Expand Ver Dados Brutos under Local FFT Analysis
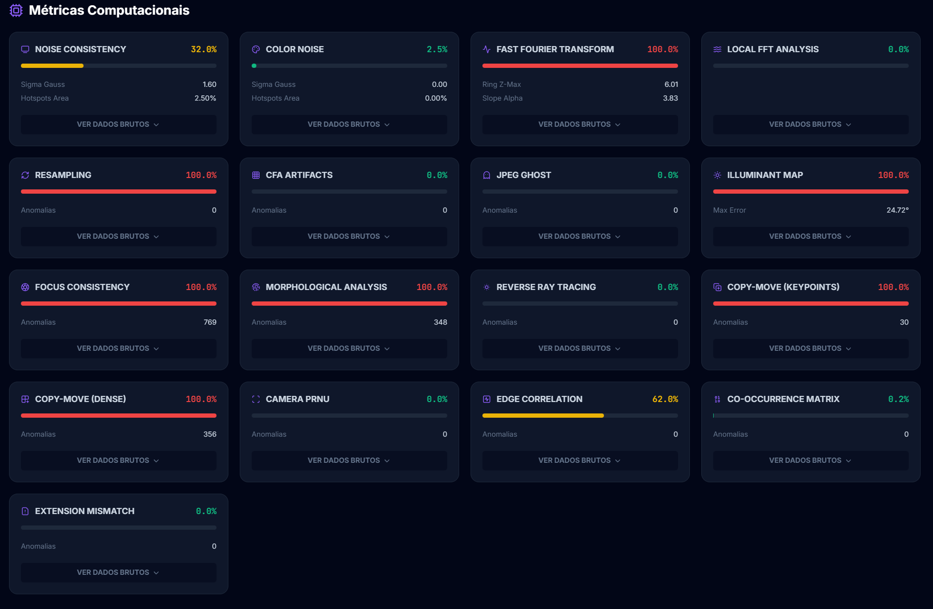This screenshot has height=609, width=933. pyautogui.click(x=810, y=124)
